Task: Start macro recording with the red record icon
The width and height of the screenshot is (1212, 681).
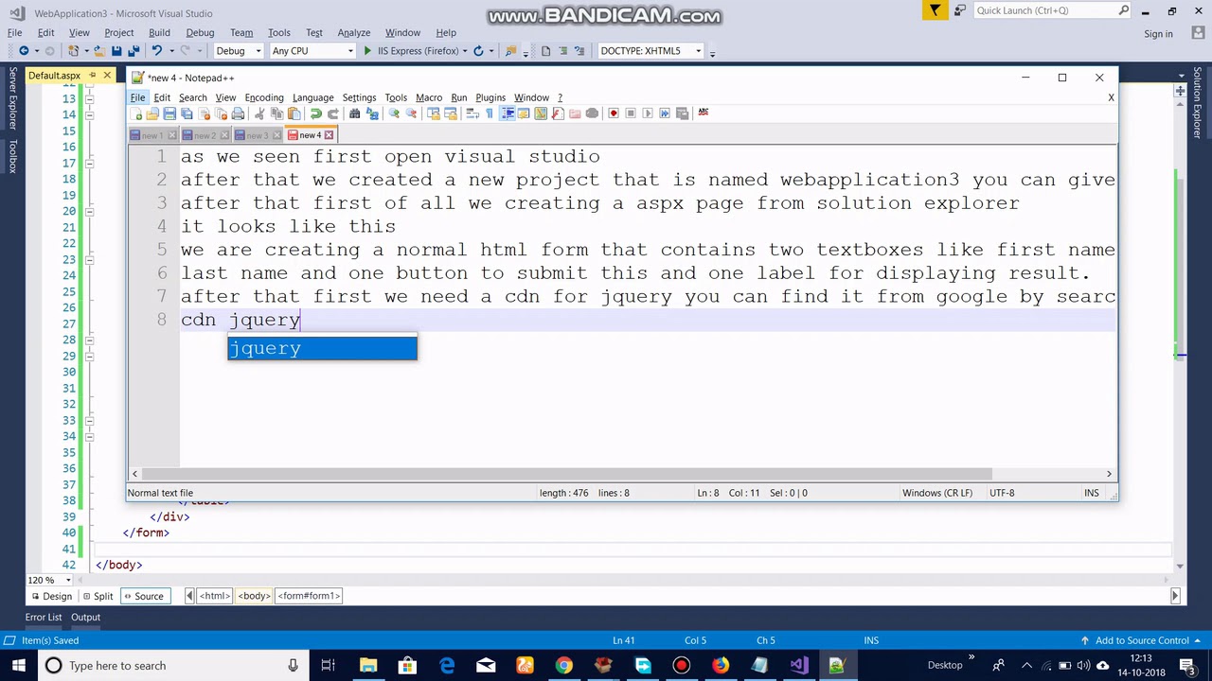Action: click(x=614, y=113)
